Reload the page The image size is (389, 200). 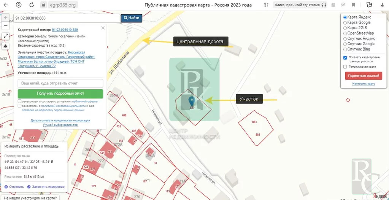(32, 5)
